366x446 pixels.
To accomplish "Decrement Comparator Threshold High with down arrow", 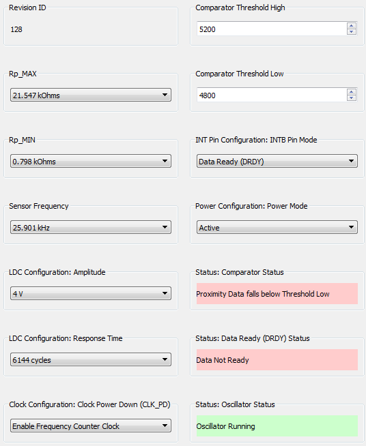I will point(351,31).
